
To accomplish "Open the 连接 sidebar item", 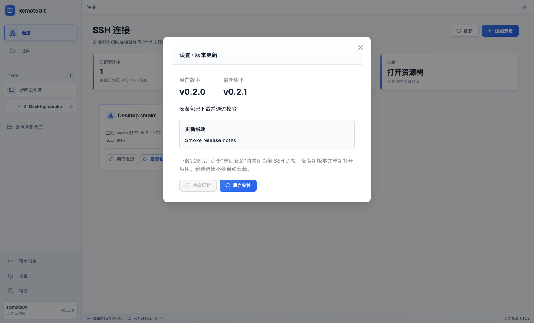I will [41, 33].
